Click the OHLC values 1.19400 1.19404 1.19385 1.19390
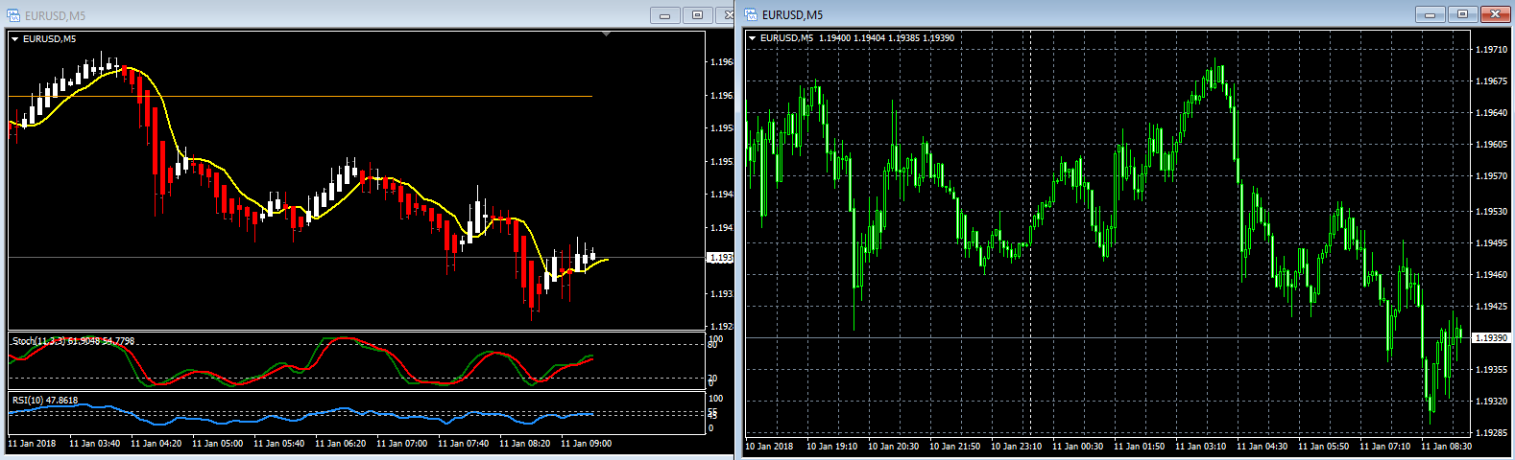Viewport: 1515px width, 460px height. (x=886, y=38)
